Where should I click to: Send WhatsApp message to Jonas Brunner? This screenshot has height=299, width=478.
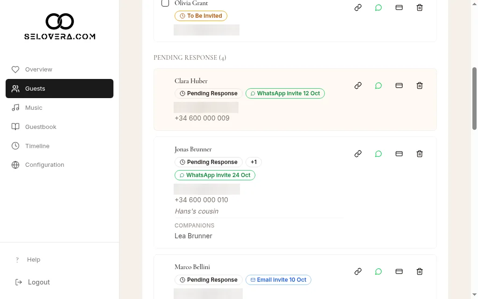click(x=378, y=154)
